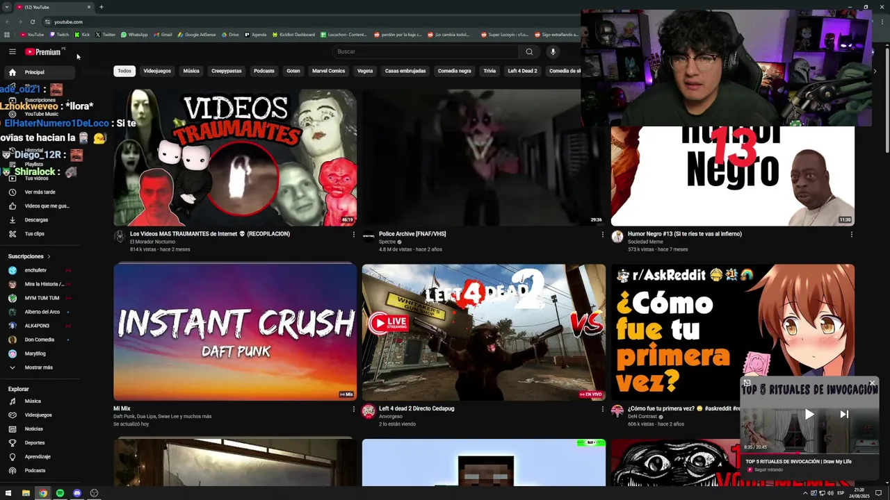Viewport: 890px width, 500px height.
Task: Open a new browser tab
Action: point(101,7)
